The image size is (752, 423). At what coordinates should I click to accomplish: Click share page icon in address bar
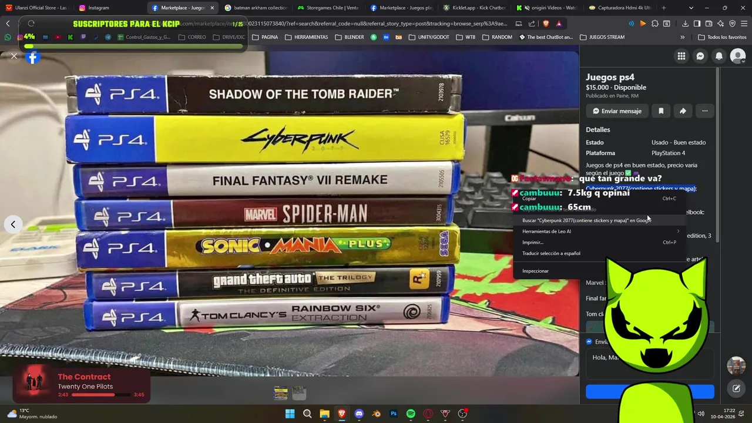click(x=532, y=23)
